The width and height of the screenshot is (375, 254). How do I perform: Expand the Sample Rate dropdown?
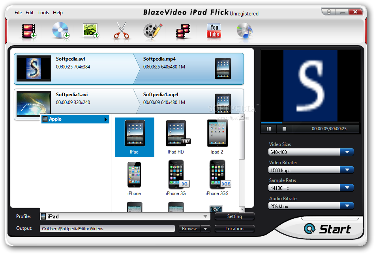(x=347, y=188)
